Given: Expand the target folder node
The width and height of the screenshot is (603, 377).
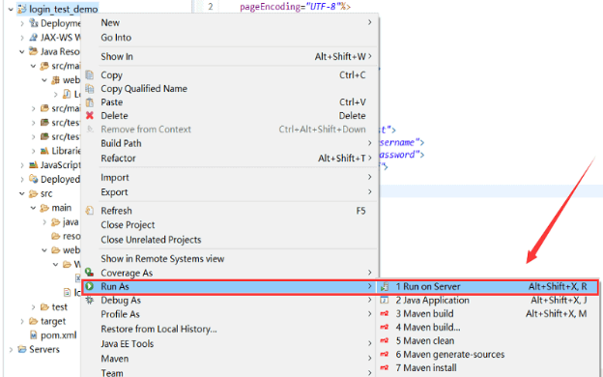Looking at the screenshot, I should pyautogui.click(x=22, y=321).
